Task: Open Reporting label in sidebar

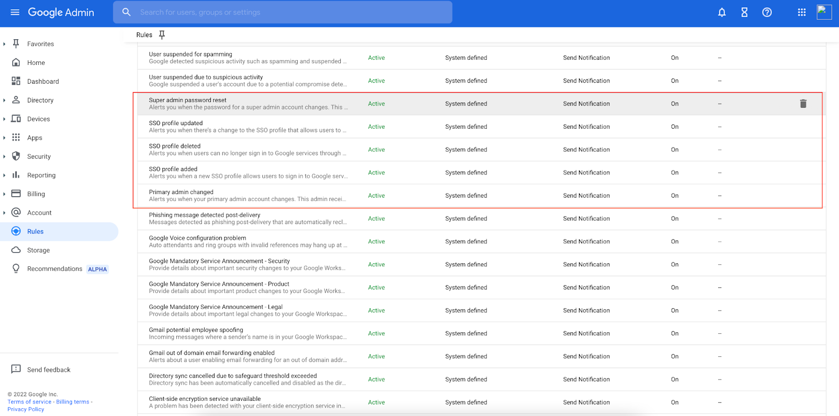Action: coord(41,175)
